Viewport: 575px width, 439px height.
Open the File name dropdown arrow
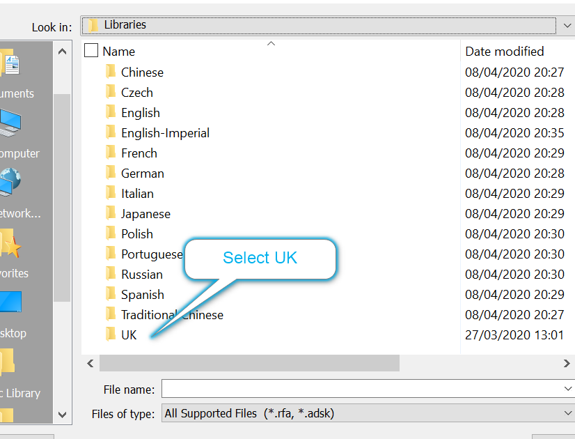(567, 388)
